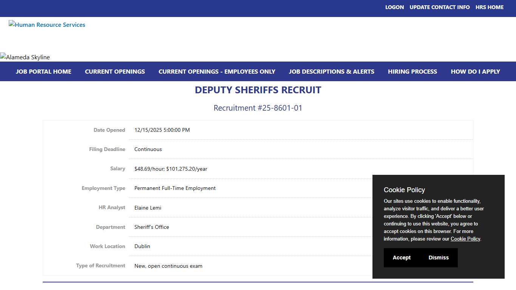Viewport: 516px width, 290px height.
Task: Open HOW DO I APPLY
Action: 475,71
